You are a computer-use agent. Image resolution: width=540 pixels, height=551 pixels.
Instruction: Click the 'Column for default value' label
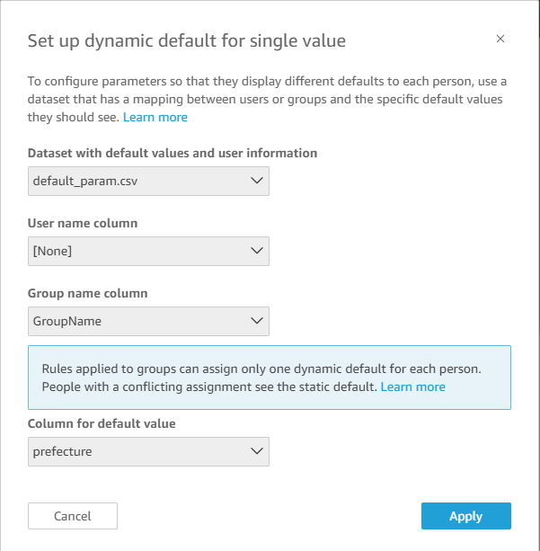tap(103, 423)
